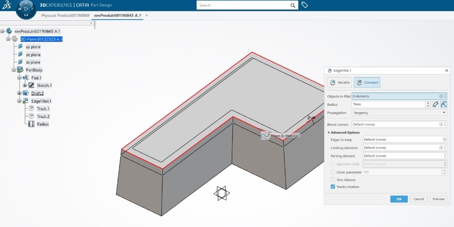Select Constant fillet mode
Viewport: 454px width, 227px height.
367,82
